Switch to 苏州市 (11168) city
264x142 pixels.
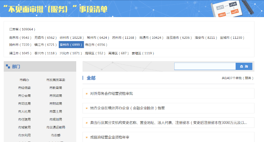click(124, 38)
